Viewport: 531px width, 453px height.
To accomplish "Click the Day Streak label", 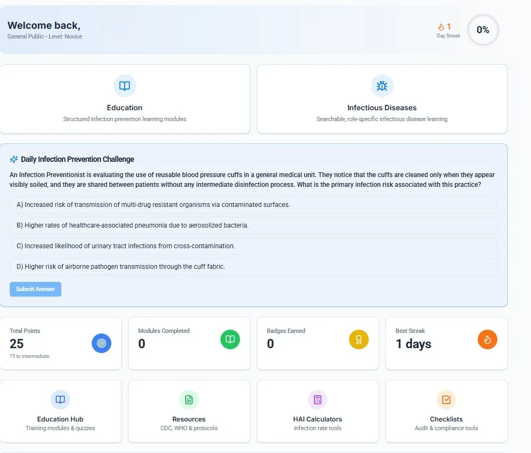I will pyautogui.click(x=448, y=36).
